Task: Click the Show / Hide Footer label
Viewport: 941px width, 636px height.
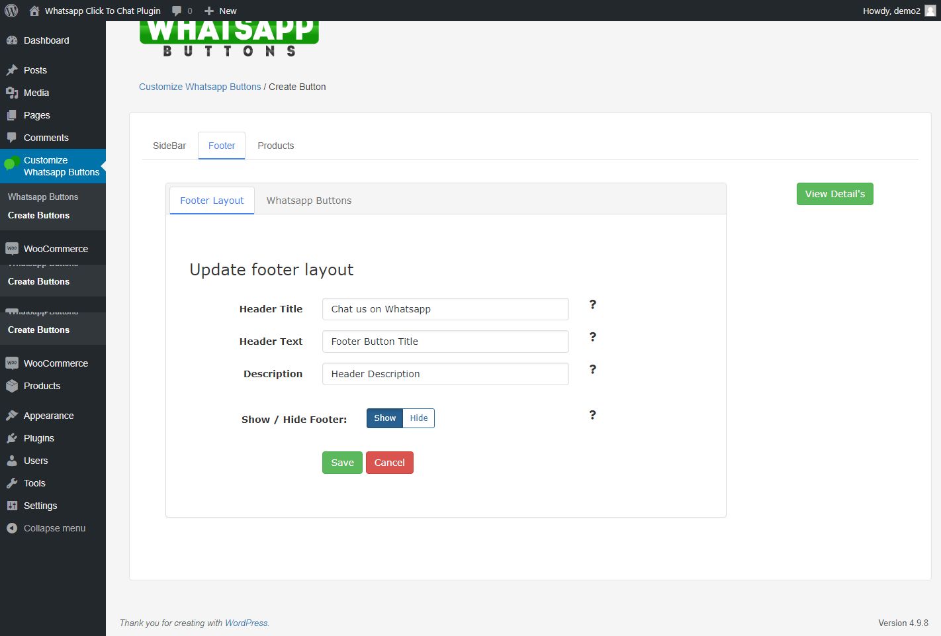Action: tap(294, 420)
